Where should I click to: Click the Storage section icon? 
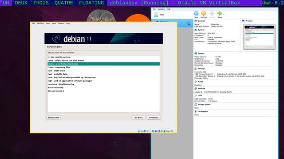coord(196,69)
